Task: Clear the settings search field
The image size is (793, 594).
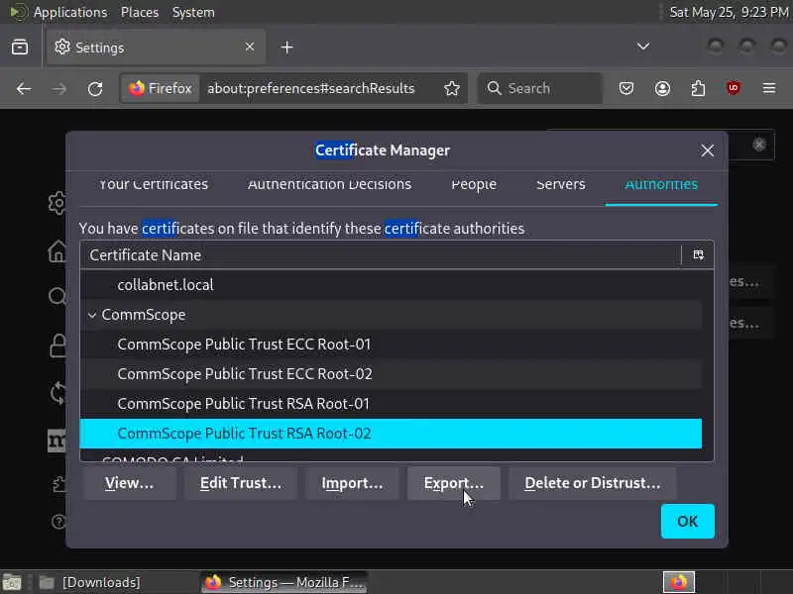Action: coord(758,145)
